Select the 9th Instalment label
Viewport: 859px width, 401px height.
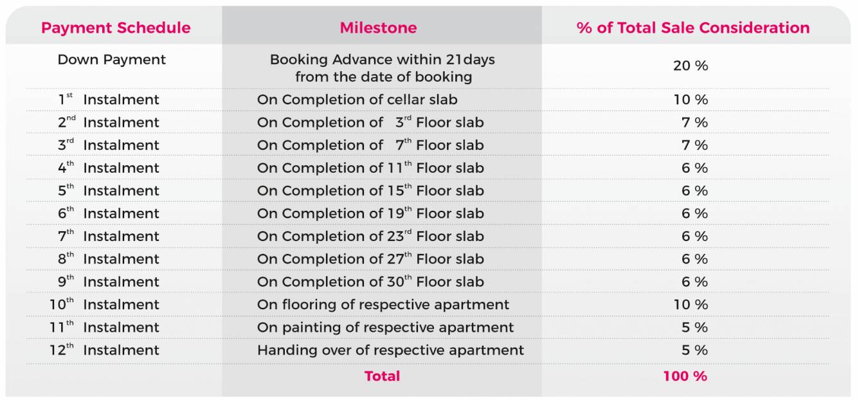tap(109, 281)
